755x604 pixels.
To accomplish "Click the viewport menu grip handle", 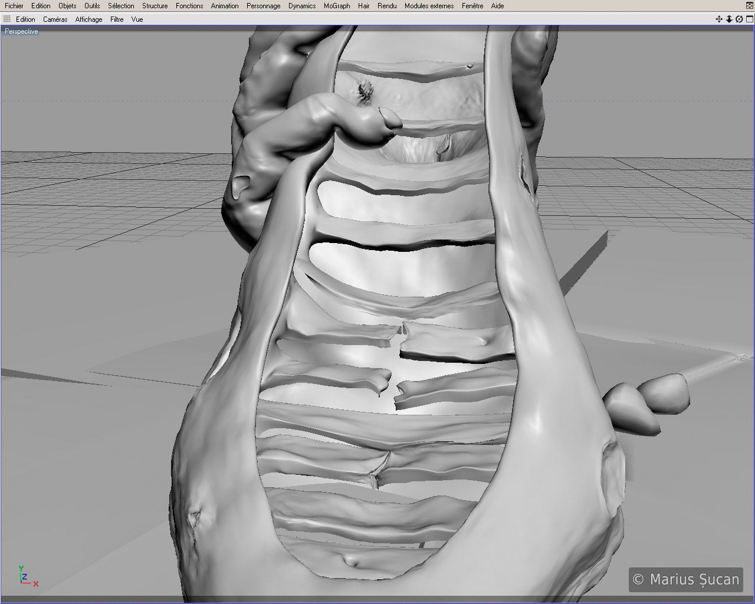I will pyautogui.click(x=7, y=19).
